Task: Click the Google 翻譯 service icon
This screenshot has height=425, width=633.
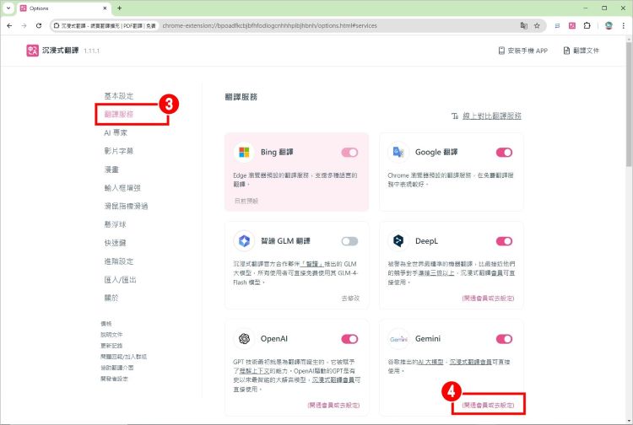Action: click(x=398, y=153)
